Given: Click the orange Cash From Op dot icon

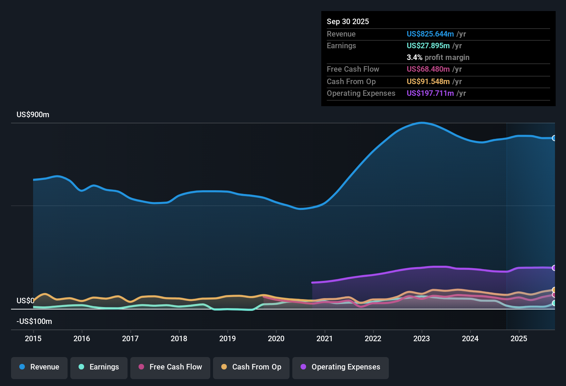Looking at the screenshot, I should point(224,367).
